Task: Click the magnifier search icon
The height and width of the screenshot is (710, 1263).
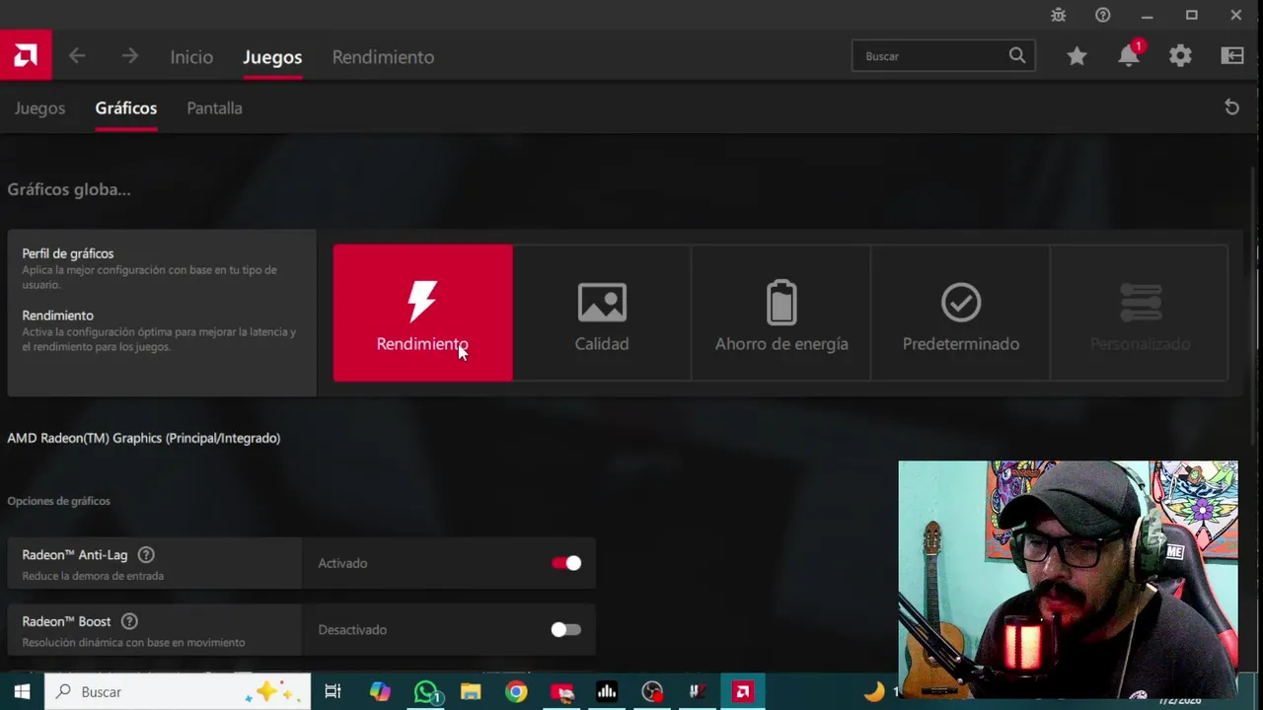Action: (1017, 55)
